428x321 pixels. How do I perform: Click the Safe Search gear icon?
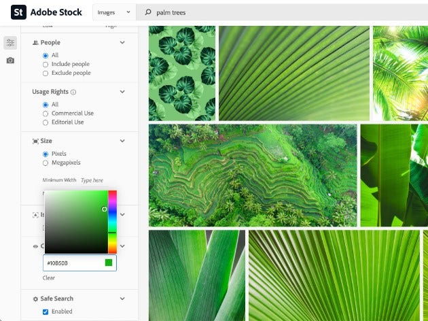(x=35, y=299)
